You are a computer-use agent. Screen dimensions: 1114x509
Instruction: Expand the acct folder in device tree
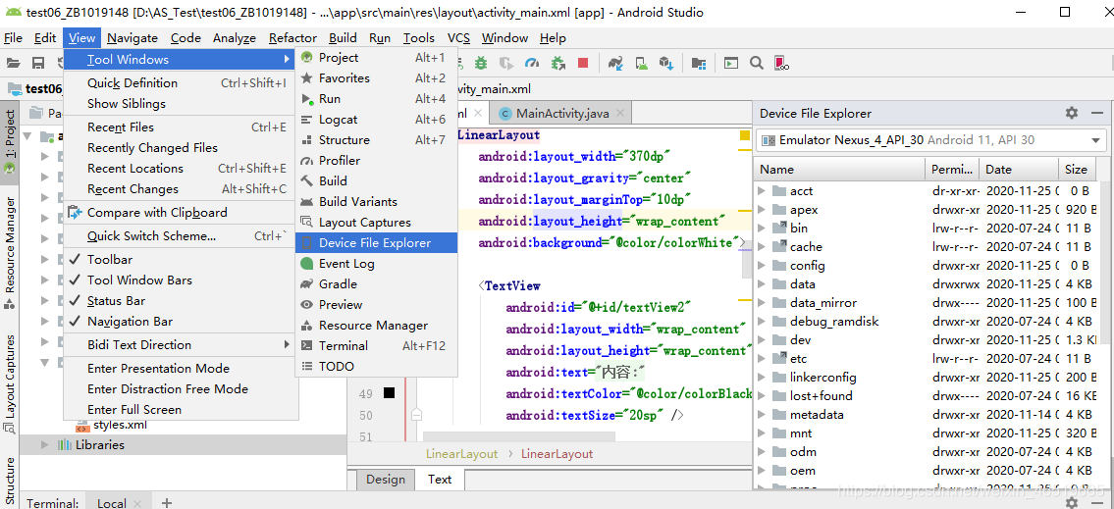pos(762,191)
